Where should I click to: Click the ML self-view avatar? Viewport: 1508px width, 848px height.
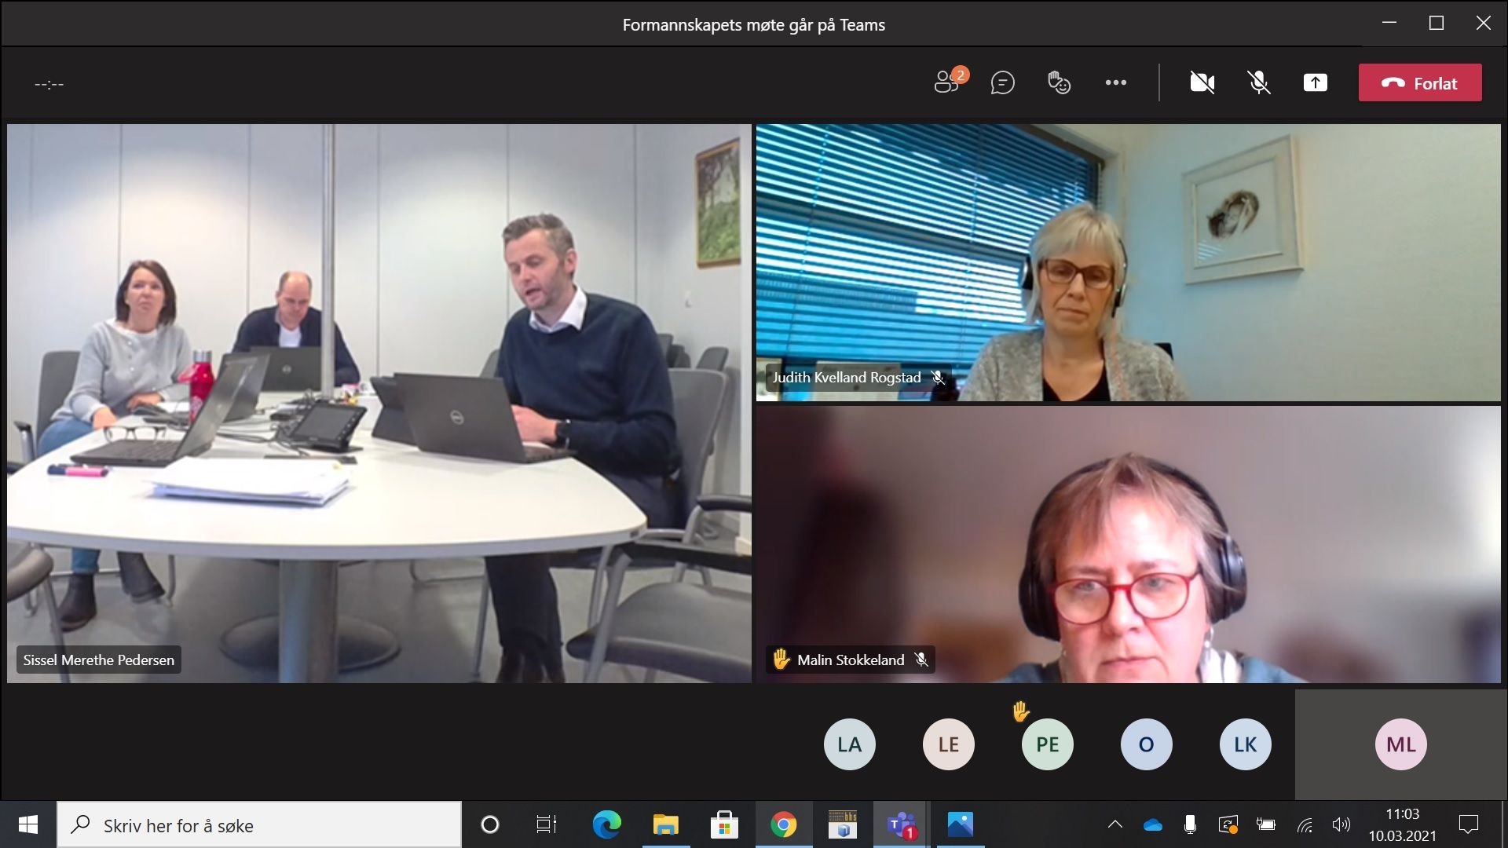tap(1400, 744)
